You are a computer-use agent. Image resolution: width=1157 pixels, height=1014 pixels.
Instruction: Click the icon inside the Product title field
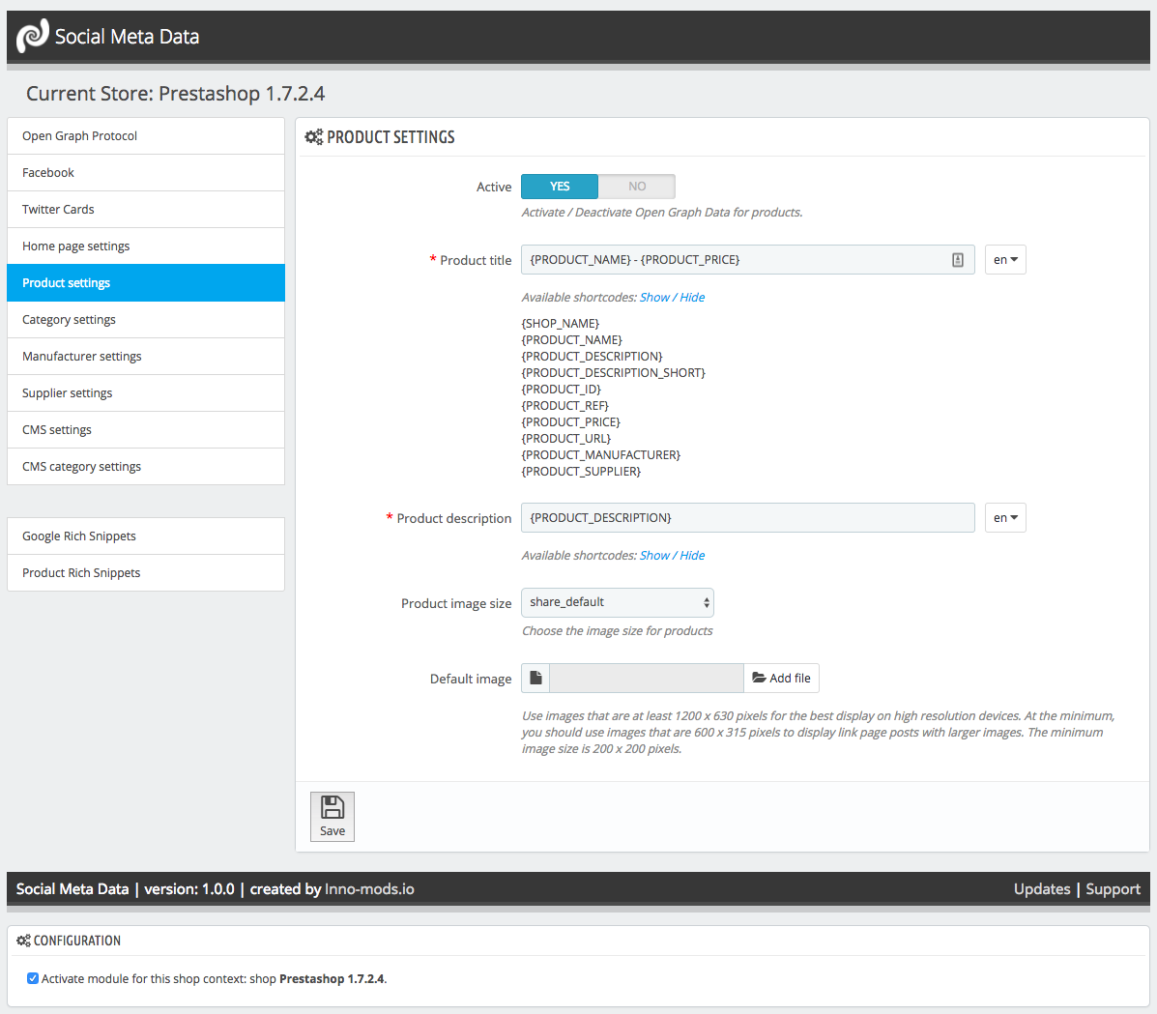coord(957,260)
